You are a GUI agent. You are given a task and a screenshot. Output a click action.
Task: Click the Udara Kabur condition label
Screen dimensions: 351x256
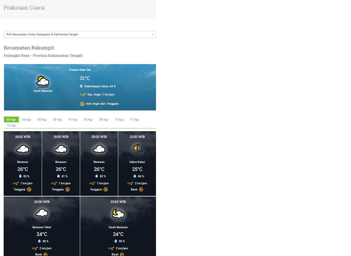pos(137,162)
